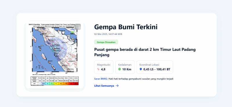The image size is (232, 107).
Task: Click the Koordinat Lokasi card
Action: [x=155, y=67]
